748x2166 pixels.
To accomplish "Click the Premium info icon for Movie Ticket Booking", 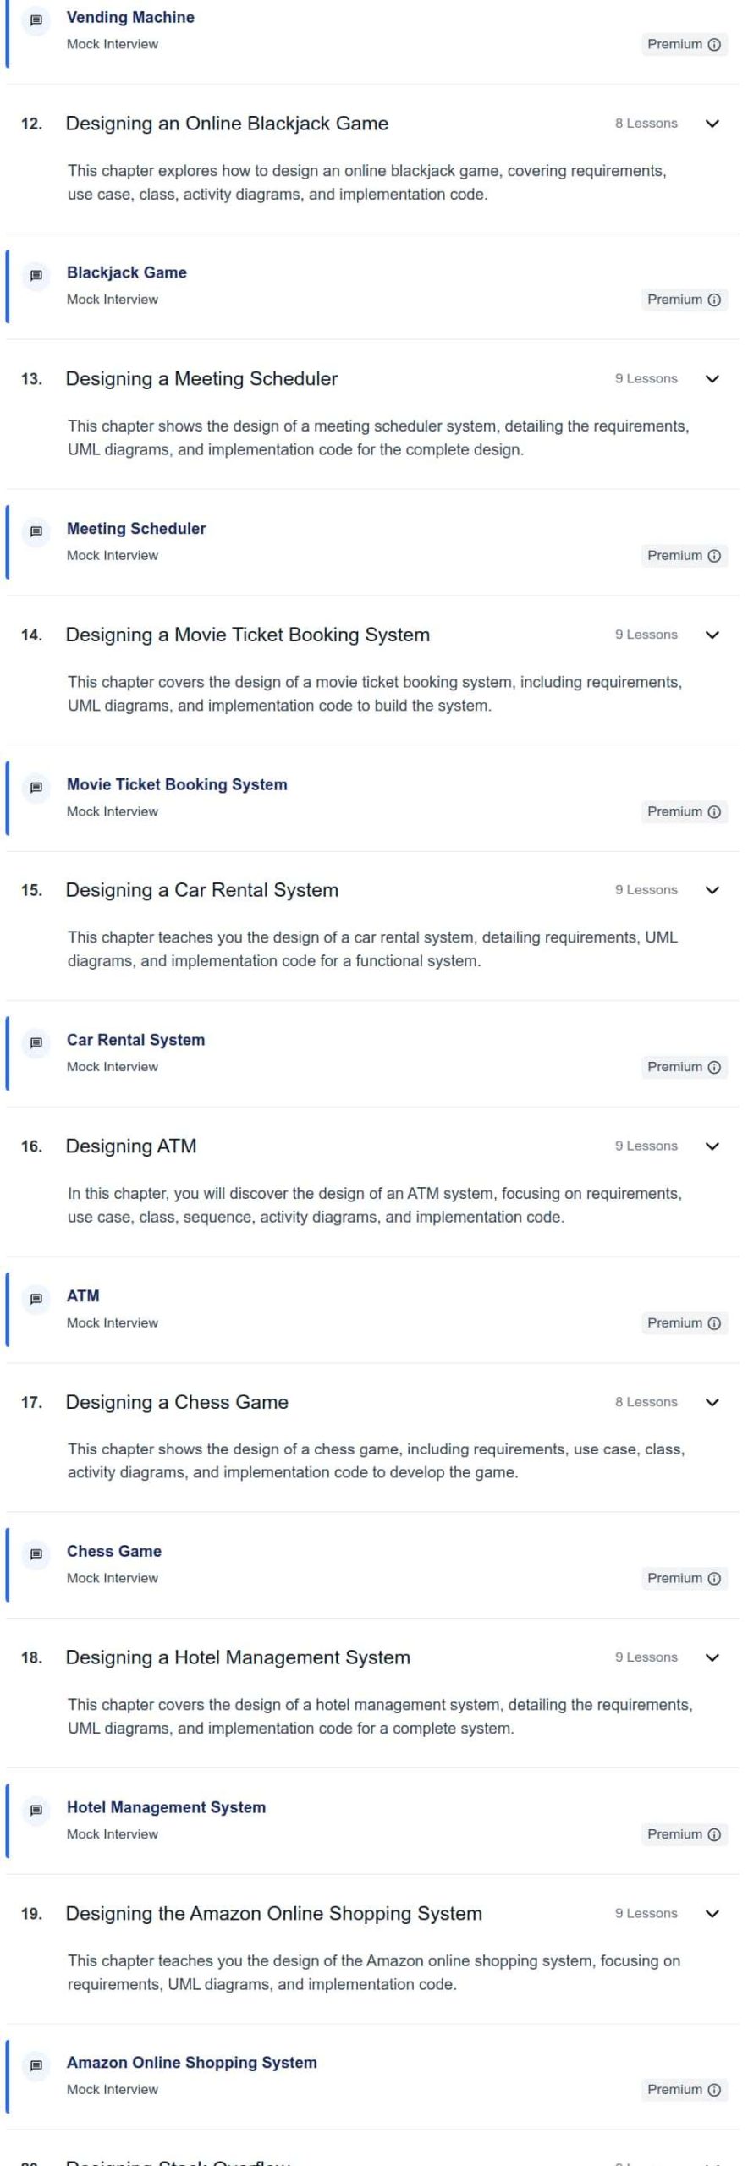I will pyautogui.click(x=714, y=812).
